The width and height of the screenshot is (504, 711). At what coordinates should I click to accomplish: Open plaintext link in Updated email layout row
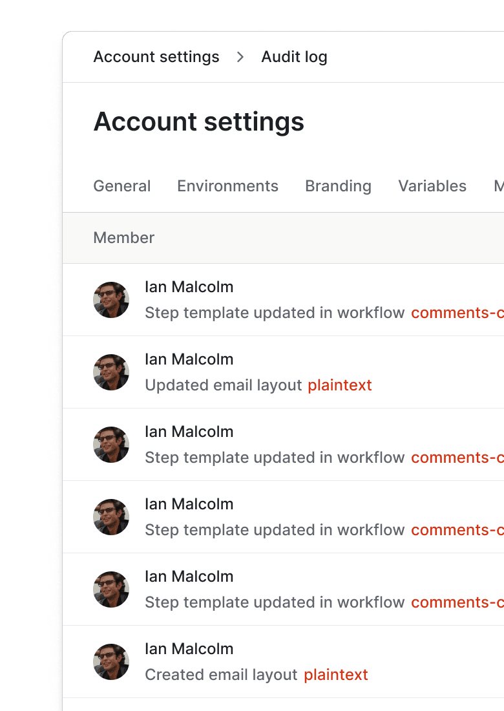[x=340, y=385]
